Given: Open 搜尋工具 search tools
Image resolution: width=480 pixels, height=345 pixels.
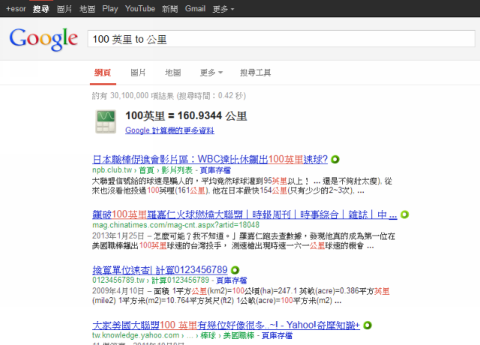Looking at the screenshot, I should pos(255,73).
